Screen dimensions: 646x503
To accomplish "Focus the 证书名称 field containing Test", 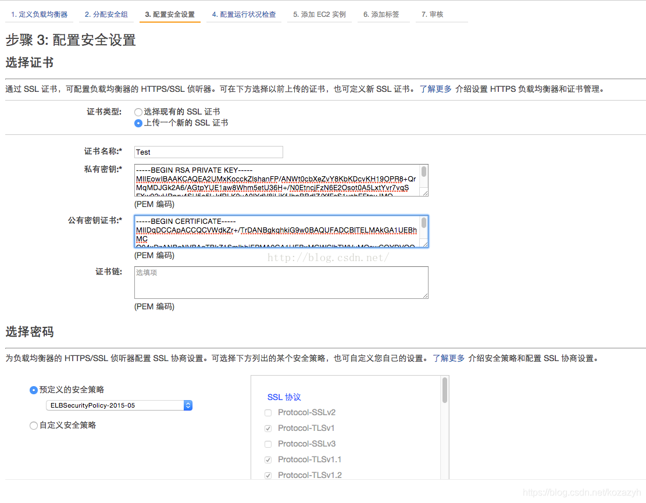I will click(209, 152).
